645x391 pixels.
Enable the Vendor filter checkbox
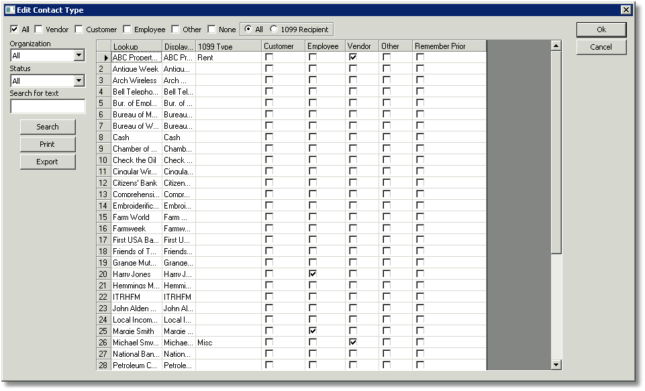(39, 30)
